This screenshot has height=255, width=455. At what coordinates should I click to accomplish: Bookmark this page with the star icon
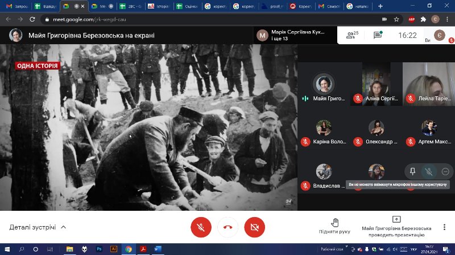(396, 19)
